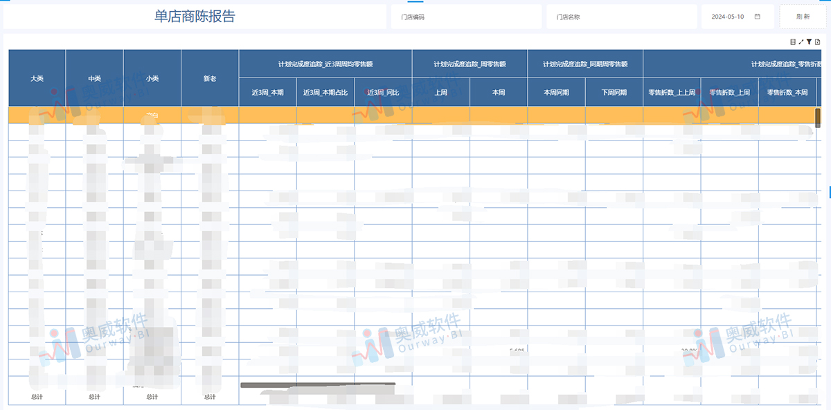Click the 单店商陈报告 report title
831x410 pixels.
(x=195, y=17)
